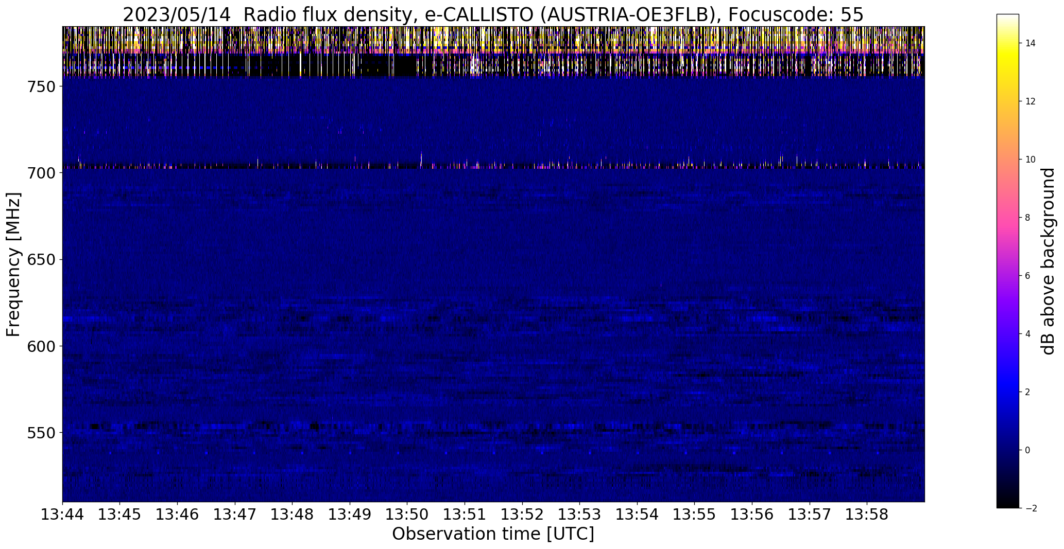Image resolution: width=1064 pixels, height=549 pixels.
Task: Click the colorbar tick label 2
Action: 1027,392
